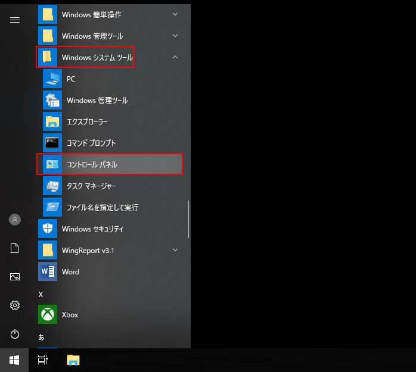416x372 pixels.
Task: Click the Word application icon
Action: (x=48, y=271)
